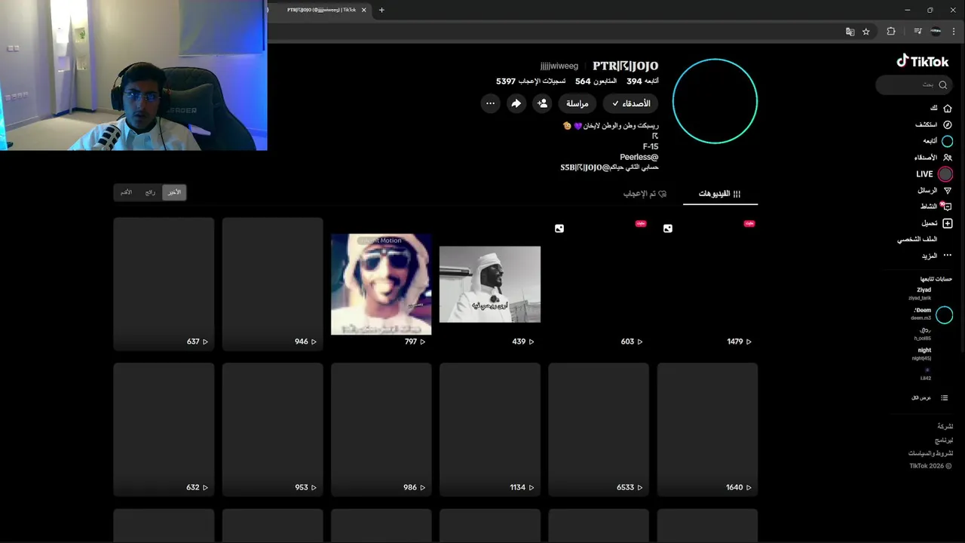Click the add-friend person icon on profile

pos(542,103)
